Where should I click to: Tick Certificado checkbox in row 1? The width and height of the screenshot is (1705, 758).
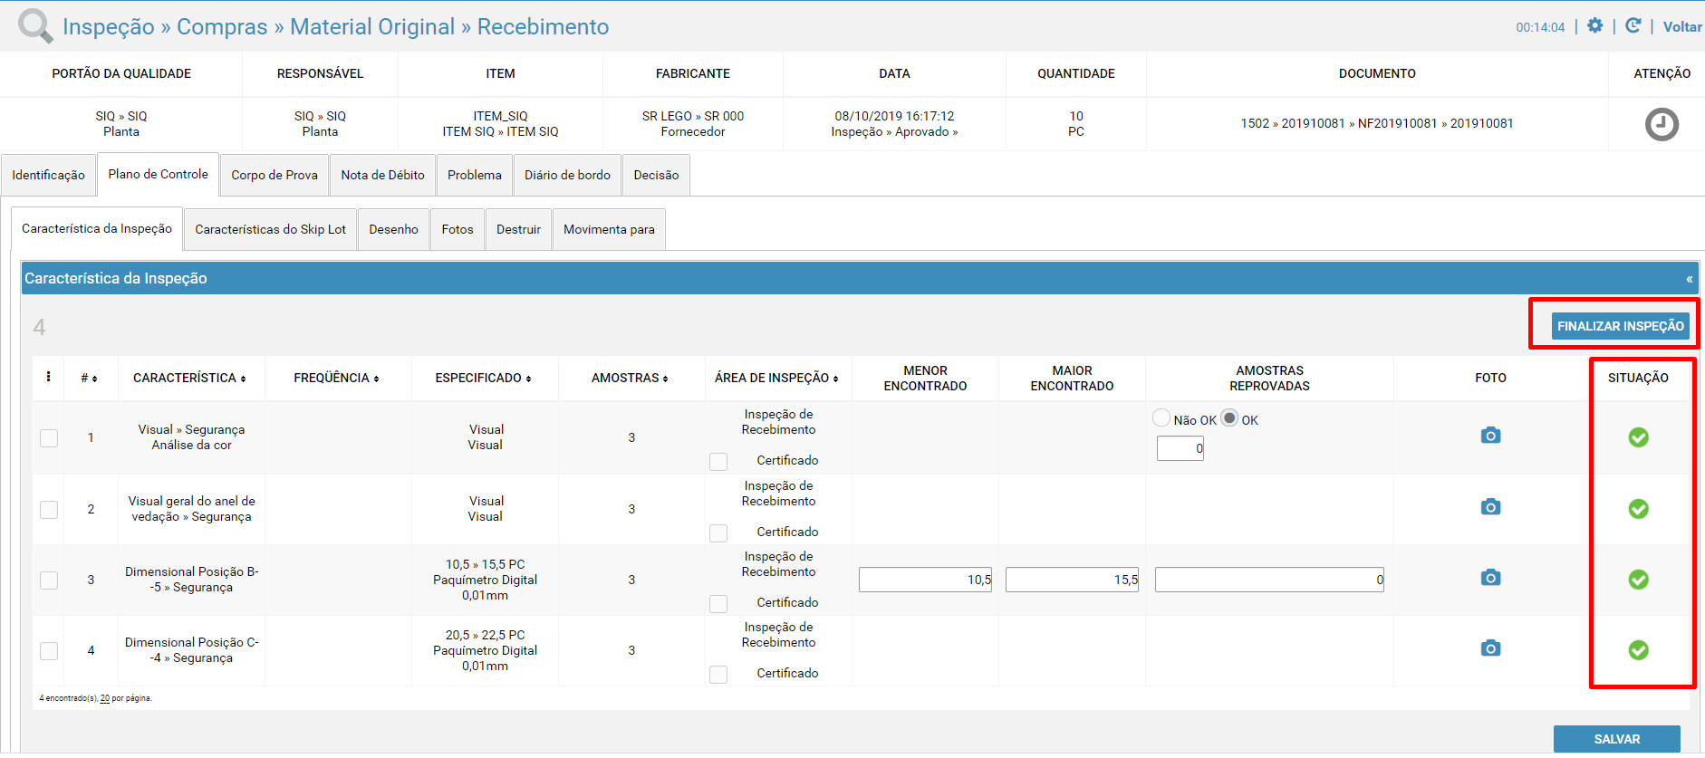[718, 462]
